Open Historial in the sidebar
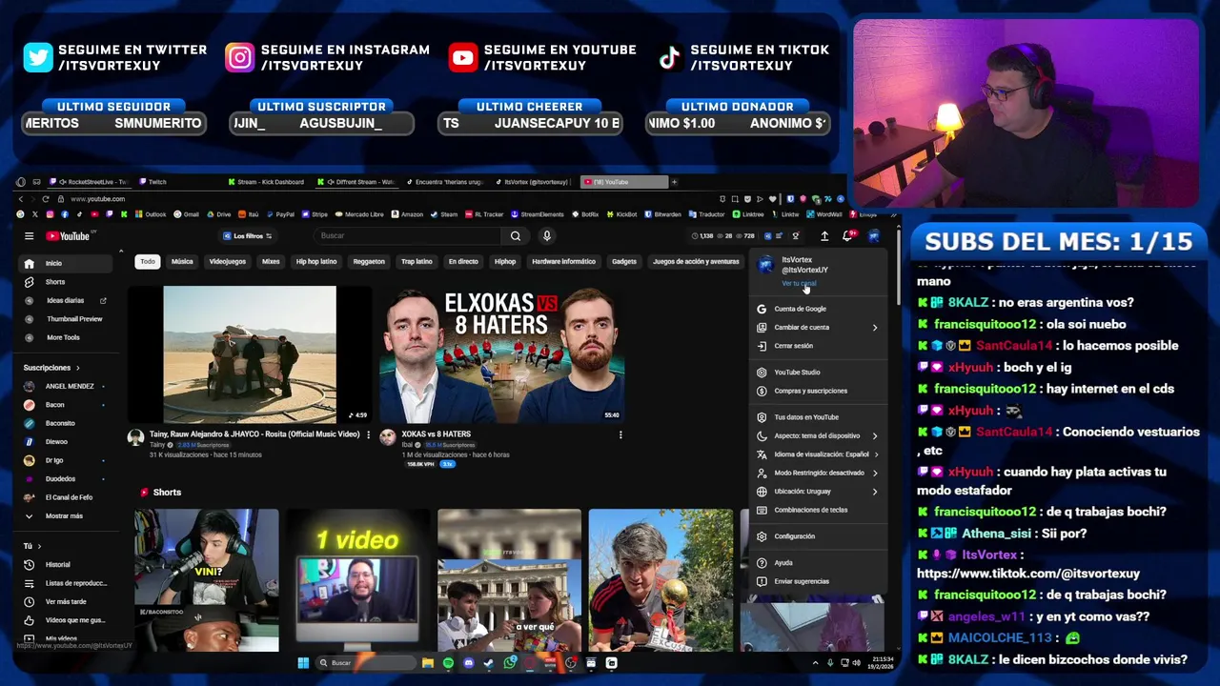 coord(67,565)
